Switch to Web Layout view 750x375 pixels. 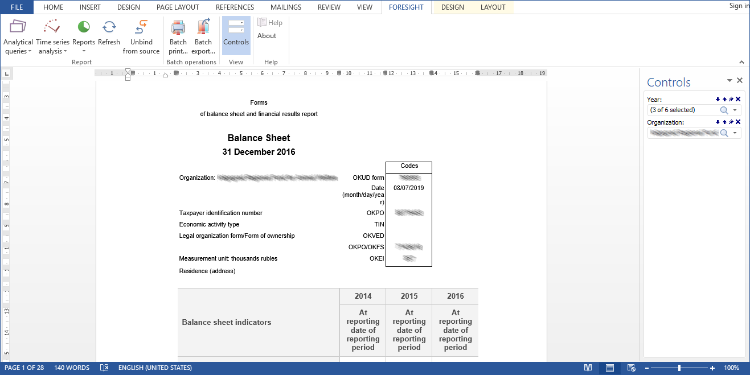point(631,368)
